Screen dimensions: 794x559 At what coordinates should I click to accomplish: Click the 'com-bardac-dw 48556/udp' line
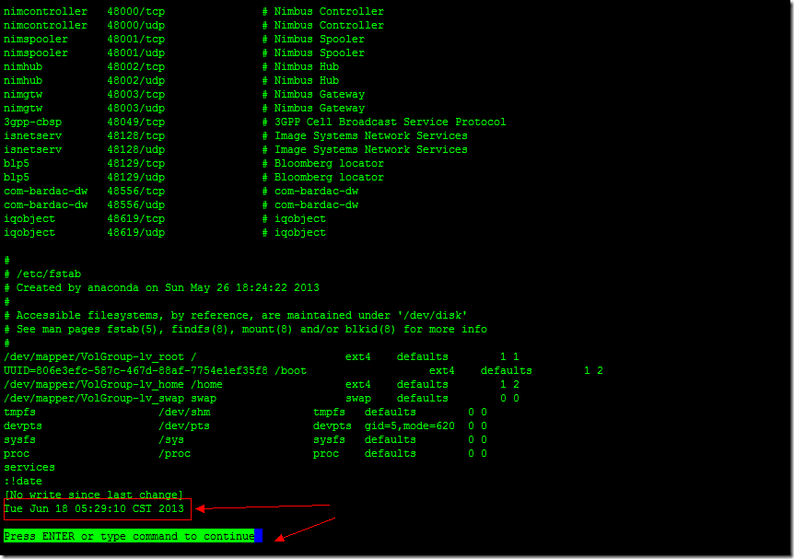[181, 204]
